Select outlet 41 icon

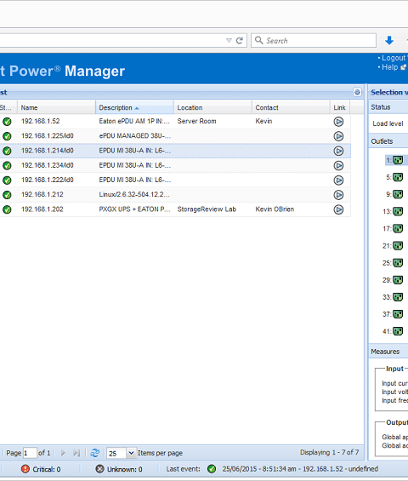pyautogui.click(x=398, y=331)
